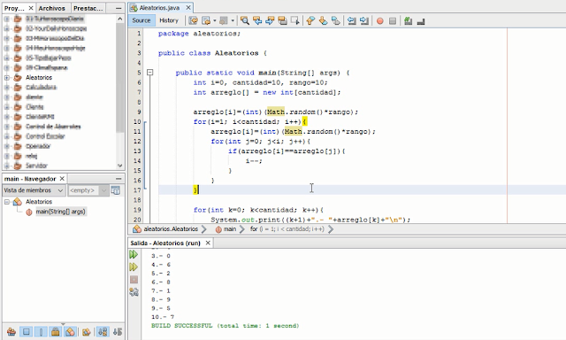
Task: Toggle Sort by Name in Navegador
Action: (x=103, y=331)
